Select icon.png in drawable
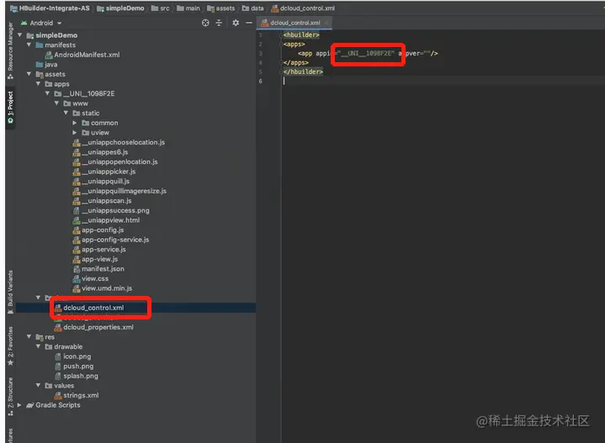The image size is (605, 443). click(x=73, y=356)
